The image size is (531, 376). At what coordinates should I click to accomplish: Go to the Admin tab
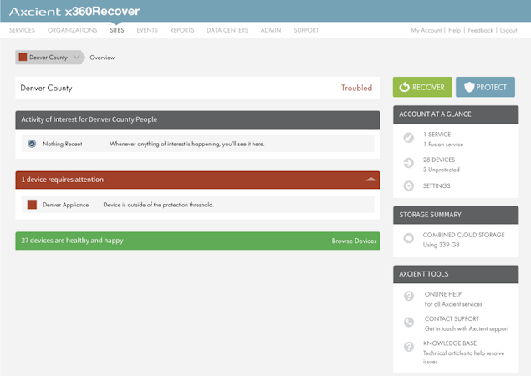tap(271, 30)
